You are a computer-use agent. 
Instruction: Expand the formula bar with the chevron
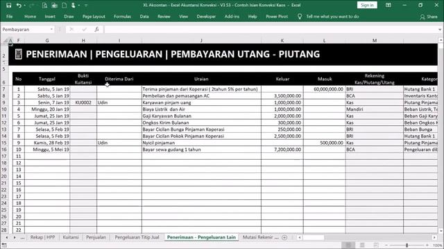click(x=440, y=29)
